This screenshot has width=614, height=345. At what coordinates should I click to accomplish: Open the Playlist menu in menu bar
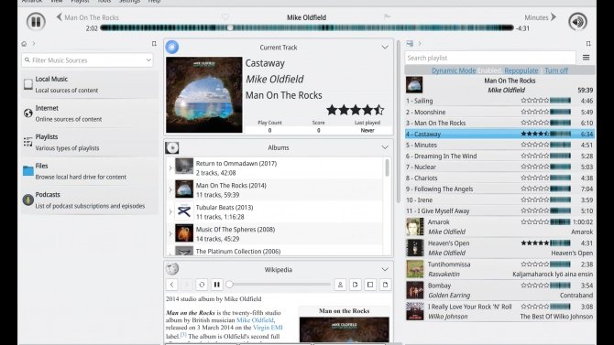coord(80,2)
